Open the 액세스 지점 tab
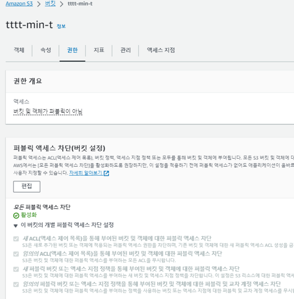Image resolution: width=294 pixels, height=299 pixels. point(161,50)
